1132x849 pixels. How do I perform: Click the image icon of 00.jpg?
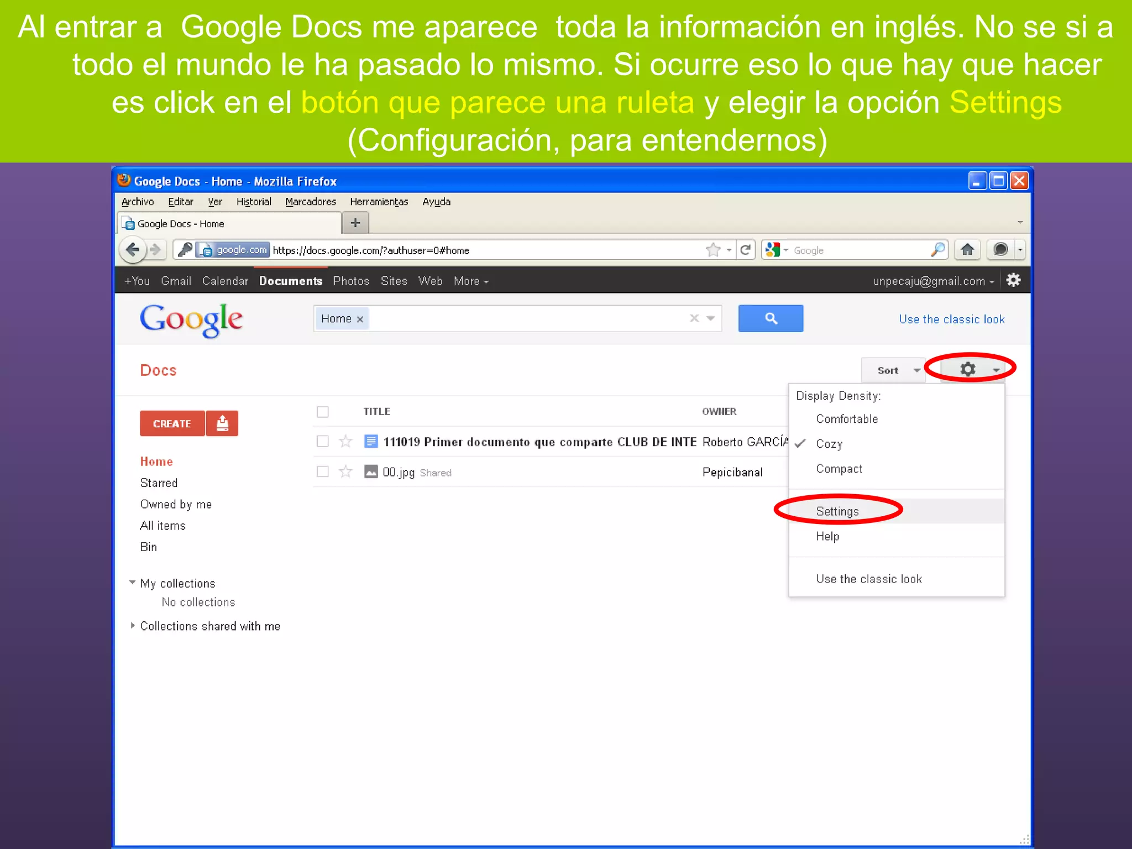(x=371, y=471)
